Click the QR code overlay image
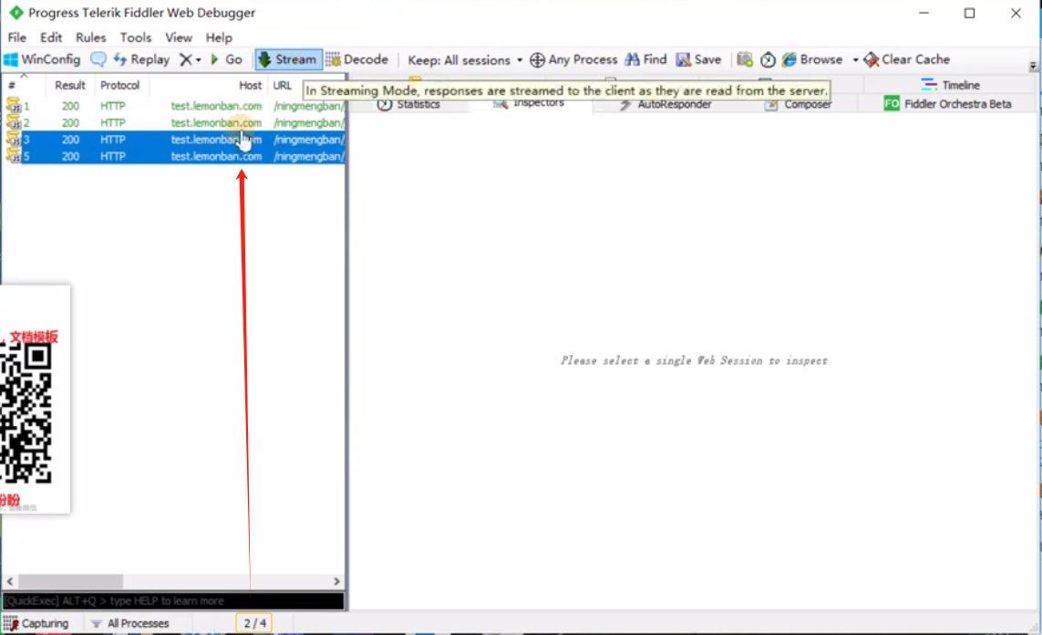The image size is (1042, 635). tap(26, 413)
